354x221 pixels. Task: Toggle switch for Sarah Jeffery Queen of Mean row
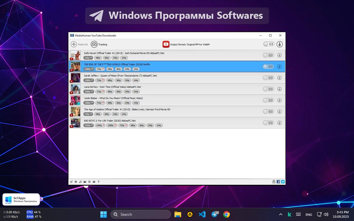(x=268, y=78)
